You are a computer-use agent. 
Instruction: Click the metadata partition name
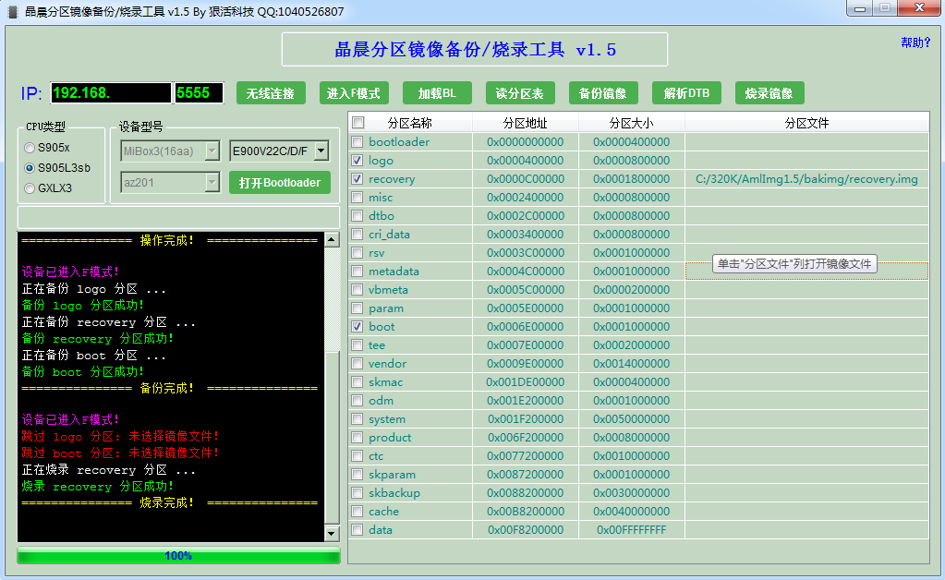(x=394, y=271)
